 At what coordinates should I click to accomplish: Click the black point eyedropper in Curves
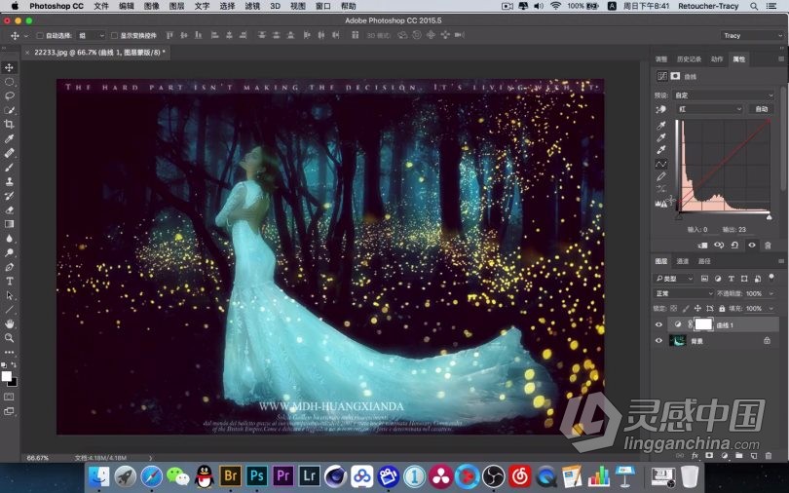tap(661, 126)
